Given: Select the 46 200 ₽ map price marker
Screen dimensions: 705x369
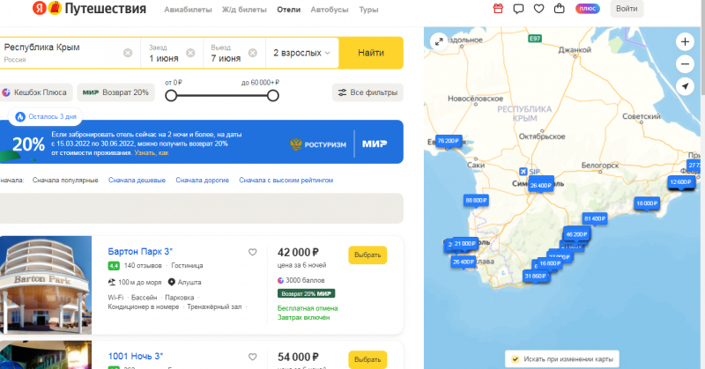Looking at the screenshot, I should coord(577,234).
